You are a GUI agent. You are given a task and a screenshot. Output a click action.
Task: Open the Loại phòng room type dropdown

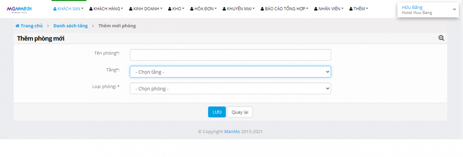(230, 88)
